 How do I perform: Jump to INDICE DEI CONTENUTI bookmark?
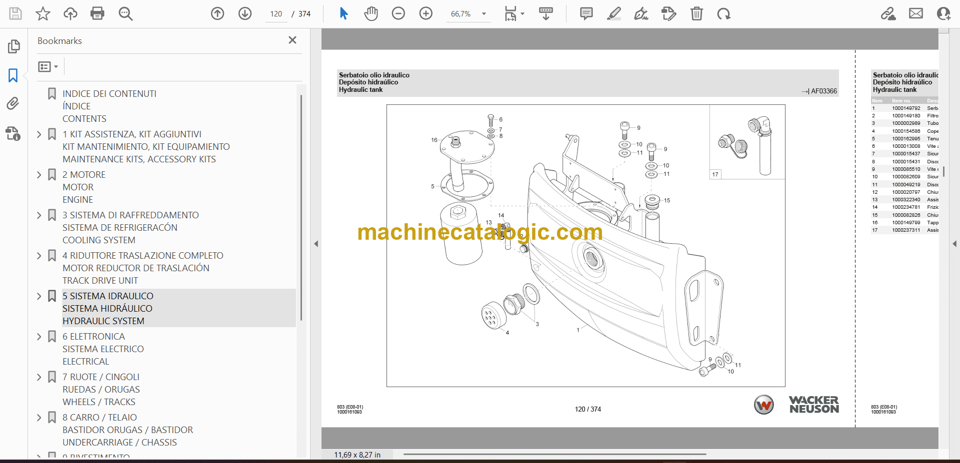(109, 94)
